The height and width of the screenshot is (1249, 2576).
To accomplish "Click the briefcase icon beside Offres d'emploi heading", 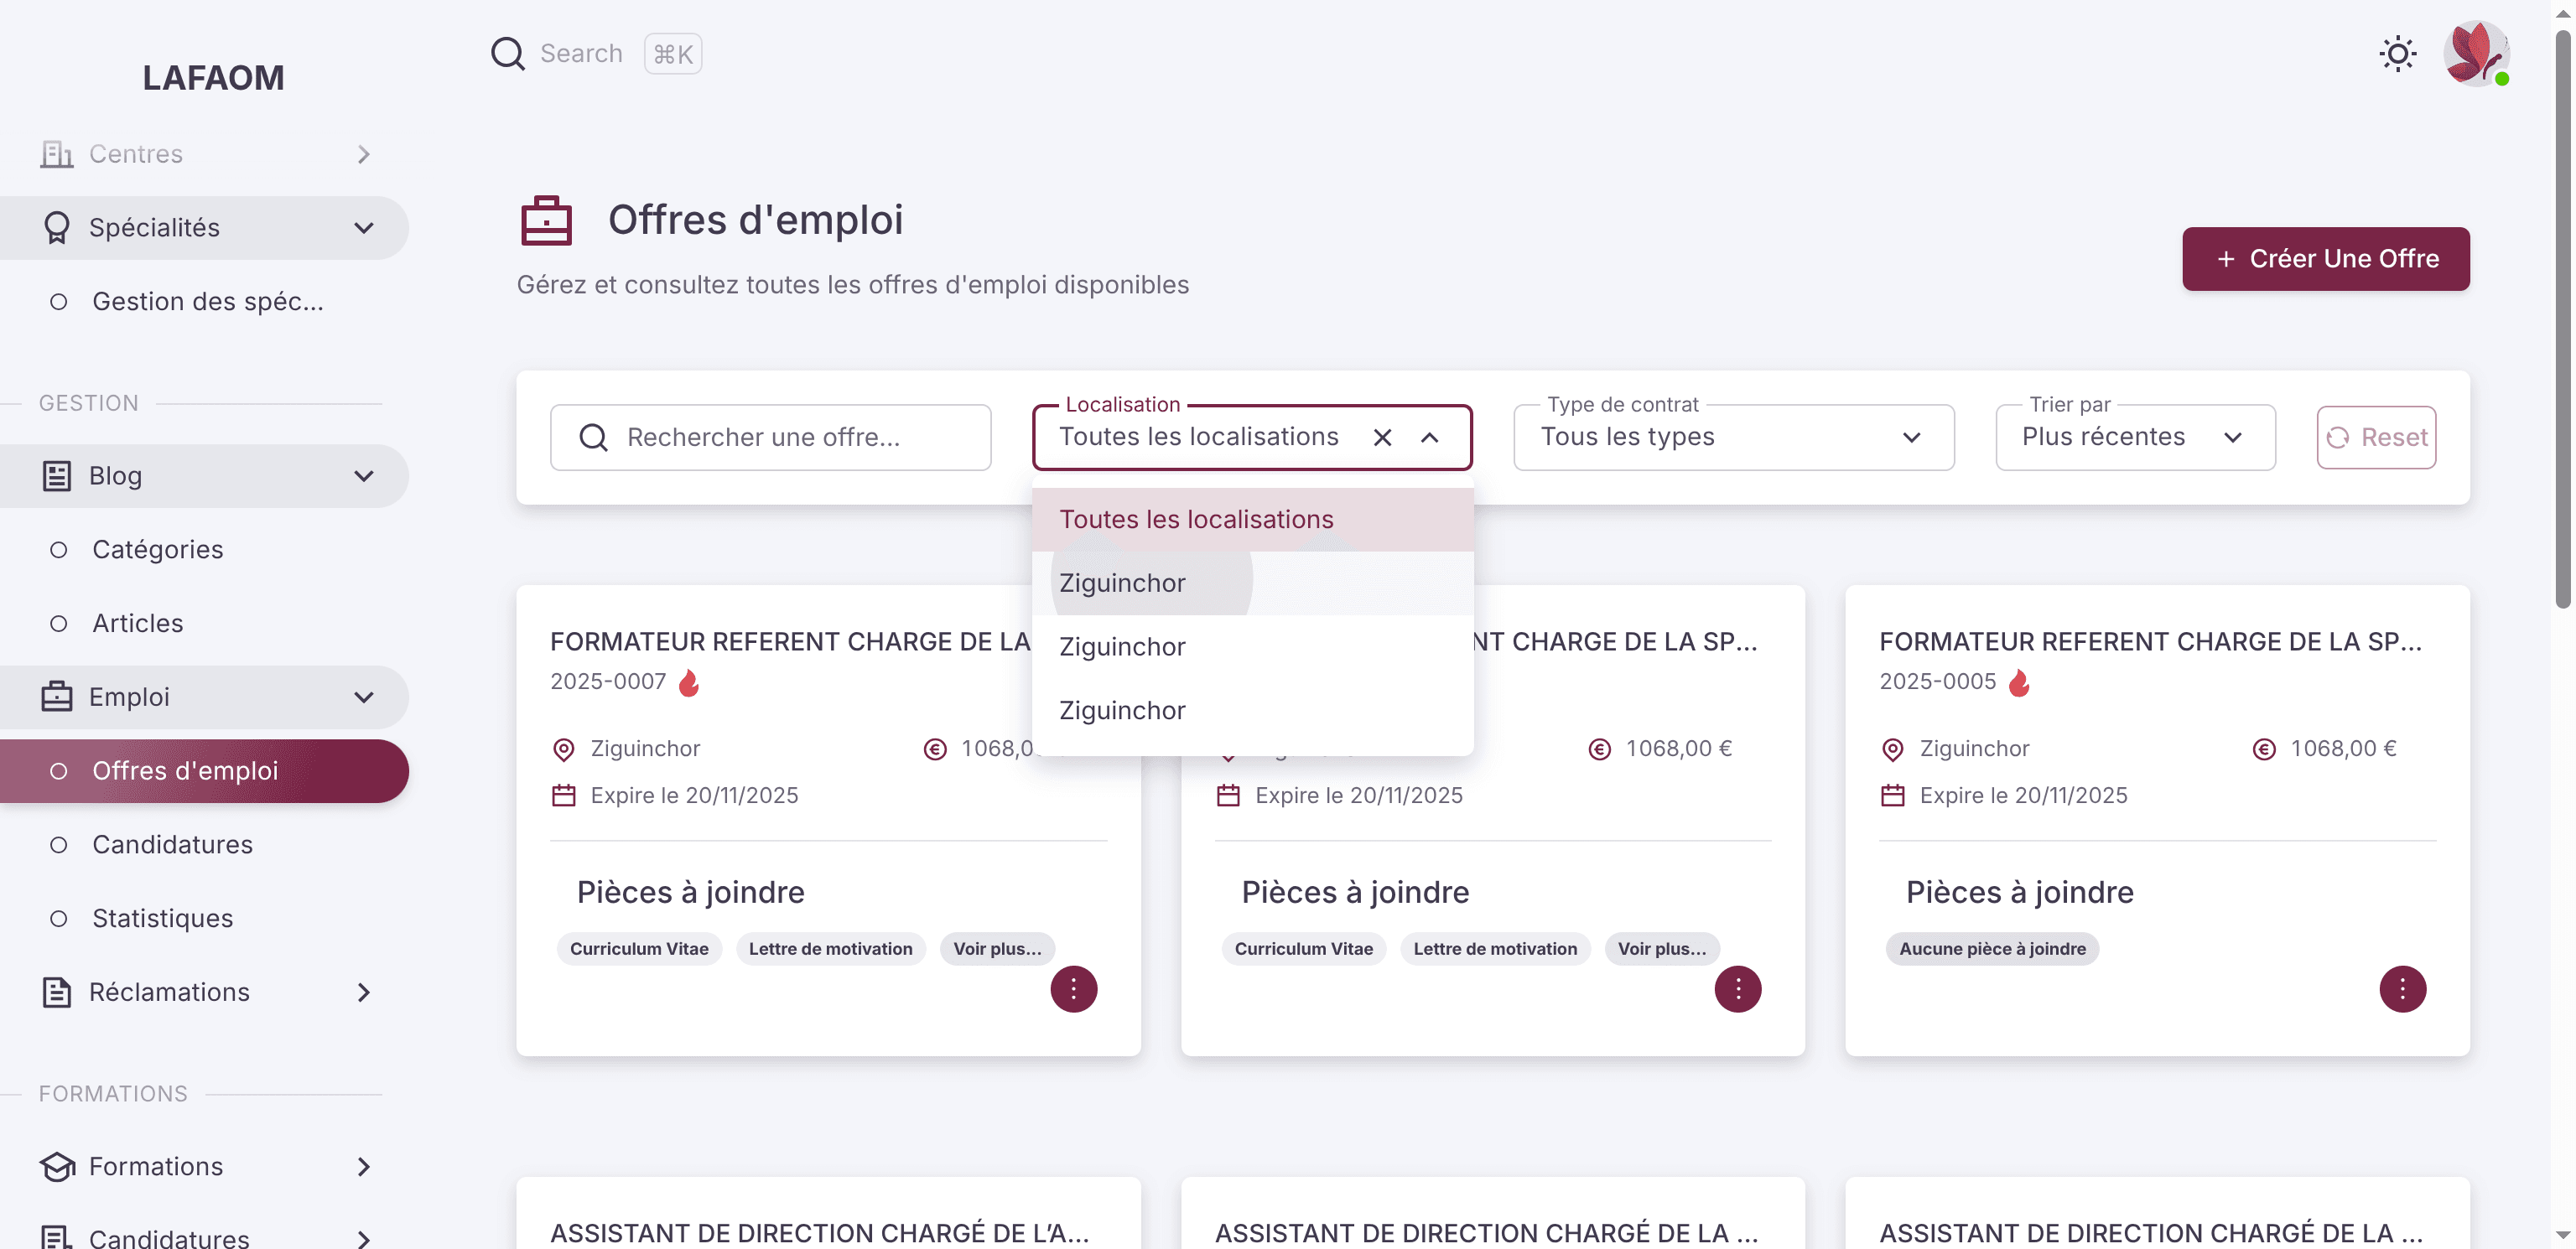I will click(x=546, y=221).
